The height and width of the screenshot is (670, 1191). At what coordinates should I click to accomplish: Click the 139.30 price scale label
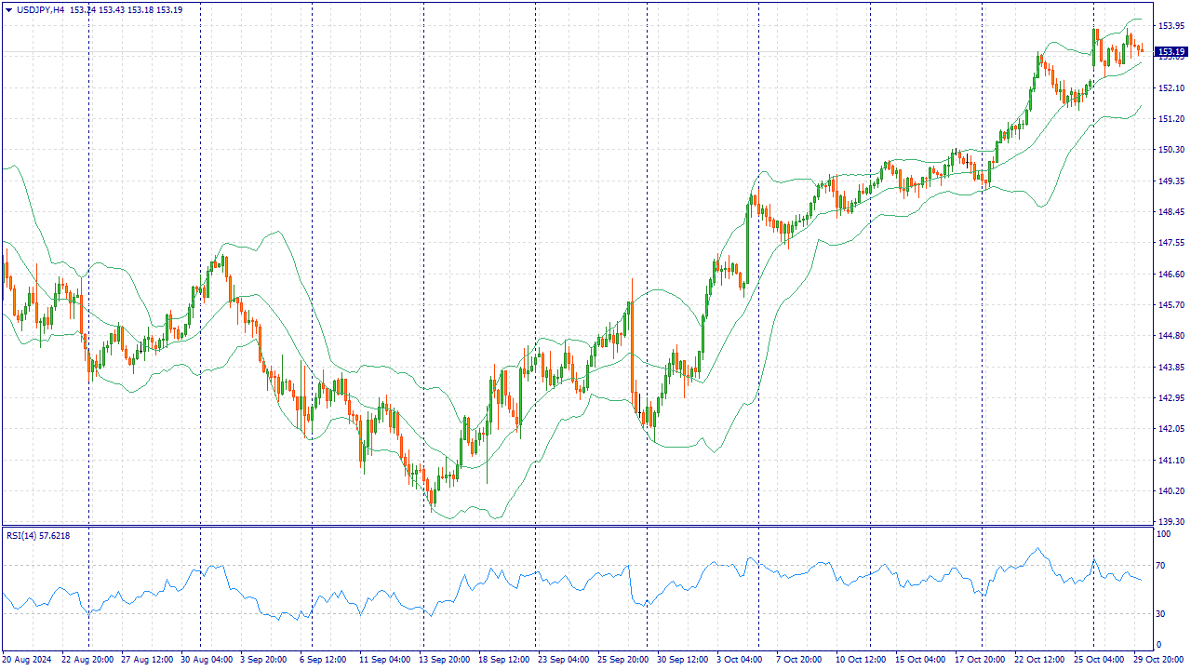[1170, 522]
